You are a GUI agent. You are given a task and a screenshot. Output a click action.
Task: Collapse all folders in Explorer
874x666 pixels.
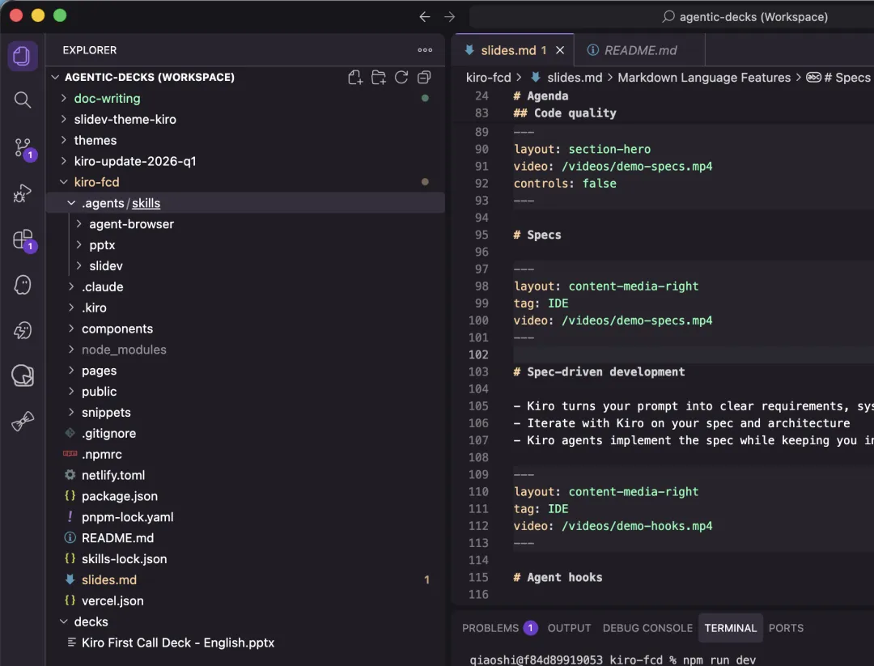click(424, 78)
